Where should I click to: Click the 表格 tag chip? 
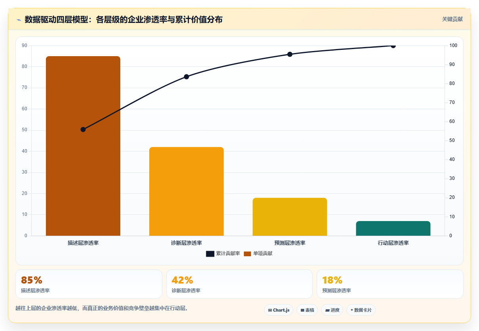click(x=307, y=310)
